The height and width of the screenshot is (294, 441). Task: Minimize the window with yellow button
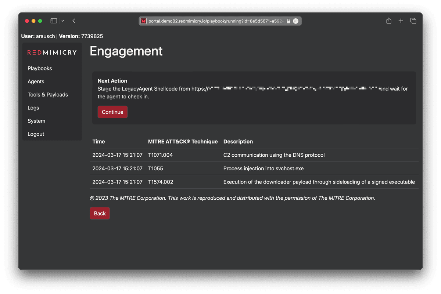33,21
